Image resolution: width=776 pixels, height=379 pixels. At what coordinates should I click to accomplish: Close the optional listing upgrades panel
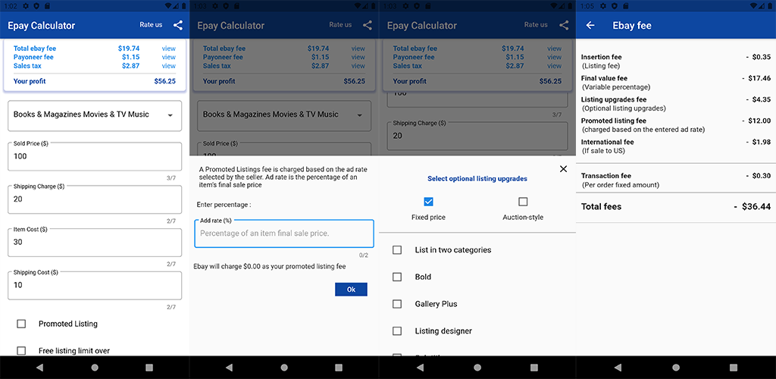coord(563,169)
